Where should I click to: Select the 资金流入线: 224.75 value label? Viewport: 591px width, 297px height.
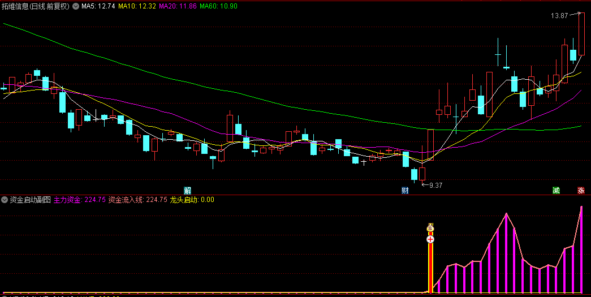coord(137,200)
